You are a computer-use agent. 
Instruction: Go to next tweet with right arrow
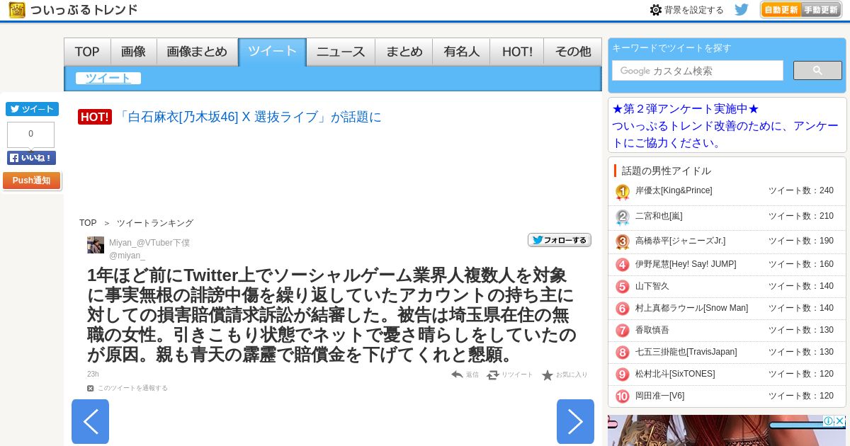(x=575, y=422)
